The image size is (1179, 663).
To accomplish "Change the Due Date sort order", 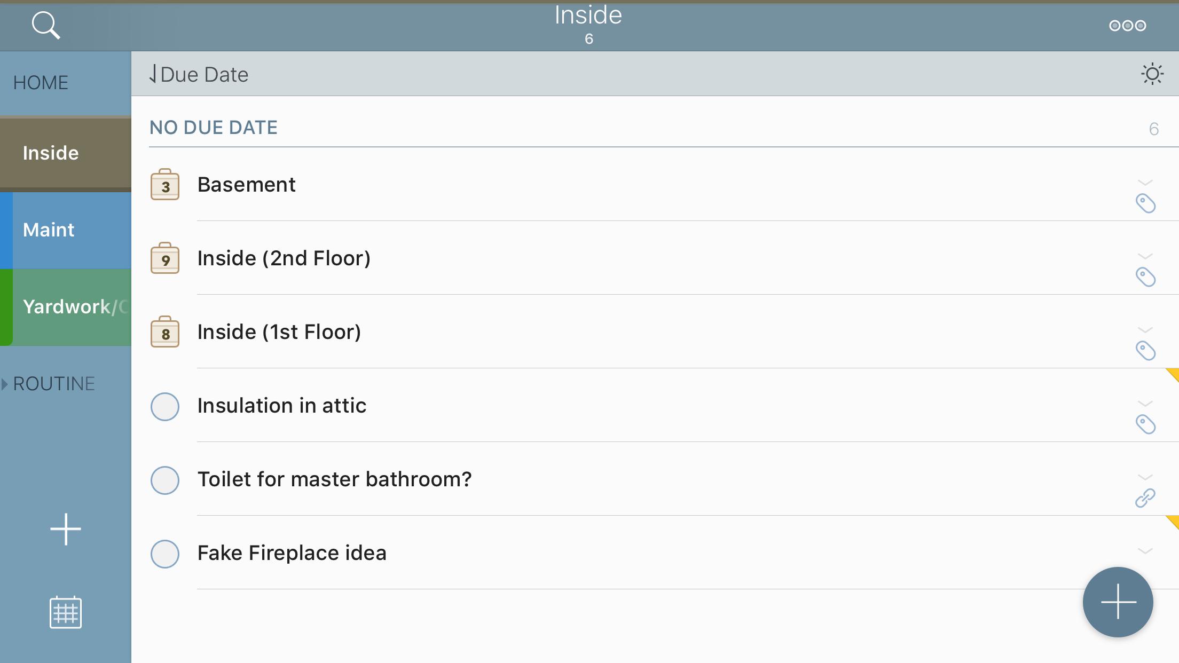I will tap(199, 74).
